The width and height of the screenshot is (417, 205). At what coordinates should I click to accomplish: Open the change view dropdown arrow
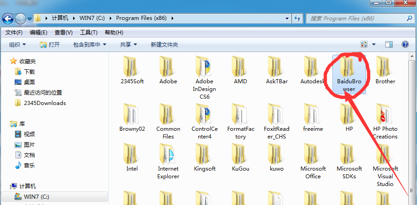pyautogui.click(x=374, y=44)
